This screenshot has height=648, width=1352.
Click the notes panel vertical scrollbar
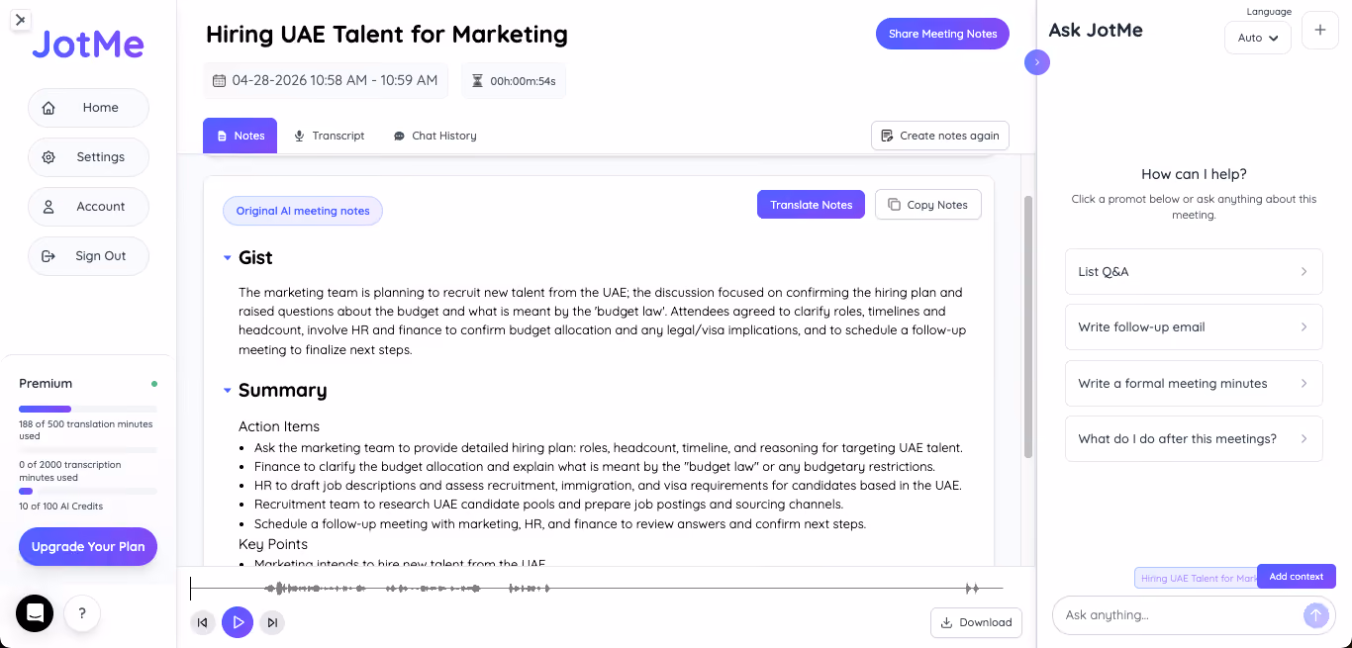pyautogui.click(x=1027, y=326)
